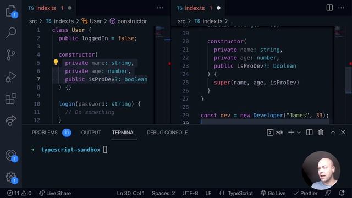Viewport: 352px width, 198px height.
Task: Select the zsh terminal shell indicator
Action: coord(275,133)
